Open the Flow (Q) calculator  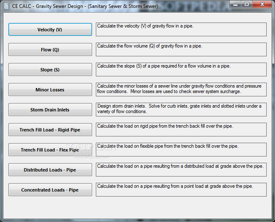click(50, 50)
